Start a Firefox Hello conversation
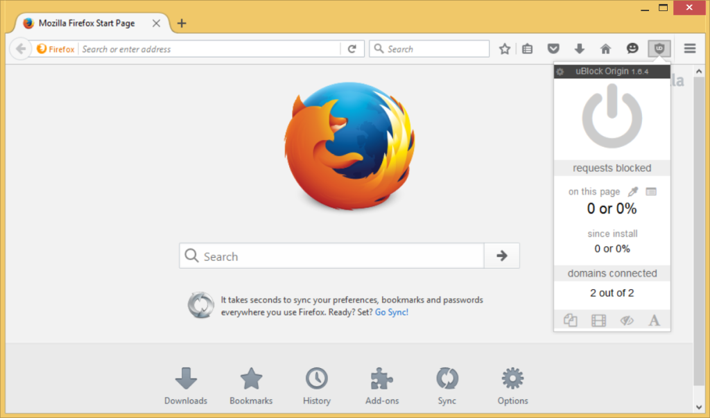The width and height of the screenshot is (710, 418). point(632,49)
